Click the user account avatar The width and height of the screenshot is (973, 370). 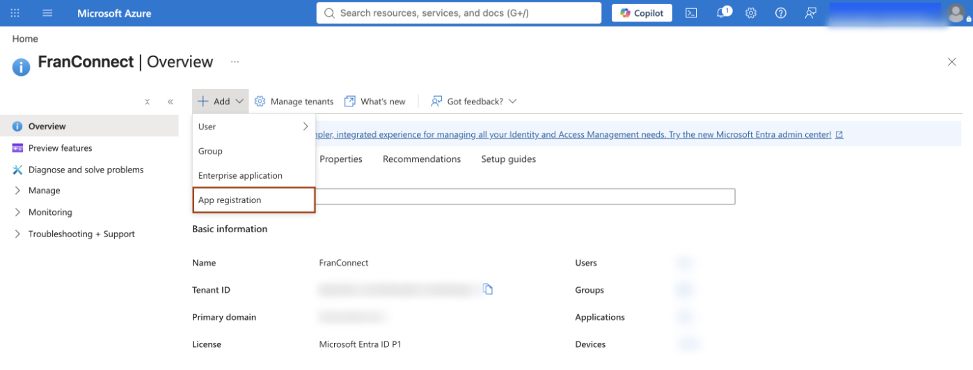958,13
